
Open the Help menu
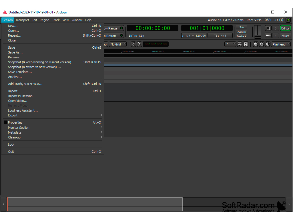(88, 20)
